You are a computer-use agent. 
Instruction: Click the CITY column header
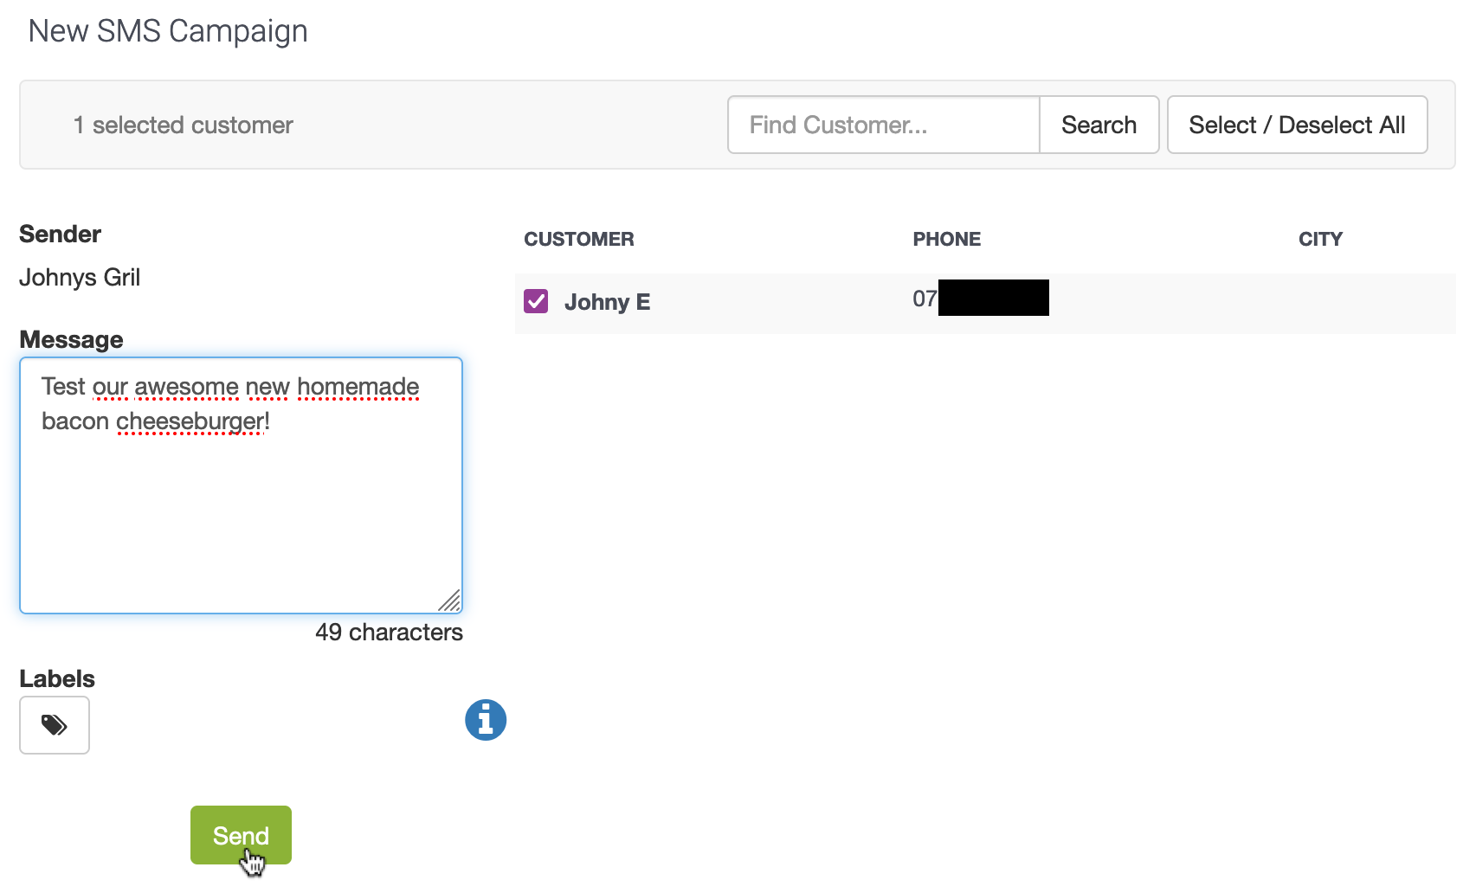point(1319,239)
